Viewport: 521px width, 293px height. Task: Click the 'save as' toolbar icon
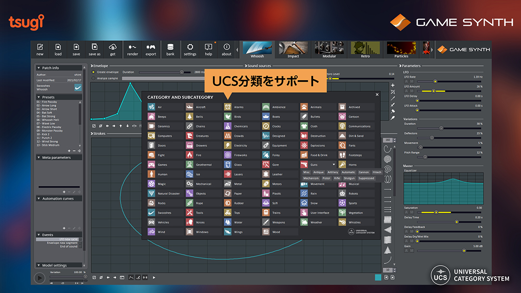95,48
